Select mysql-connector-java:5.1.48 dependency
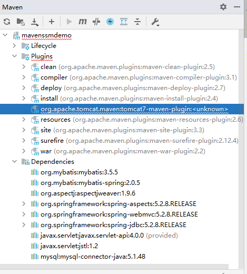The width and height of the screenshot is (247, 274). pyautogui.click(x=93, y=257)
